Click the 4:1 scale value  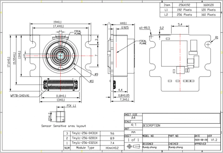point(133,125)
